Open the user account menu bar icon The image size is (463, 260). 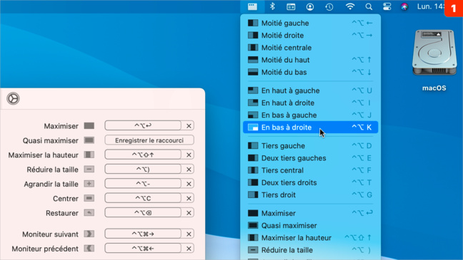[x=310, y=7]
